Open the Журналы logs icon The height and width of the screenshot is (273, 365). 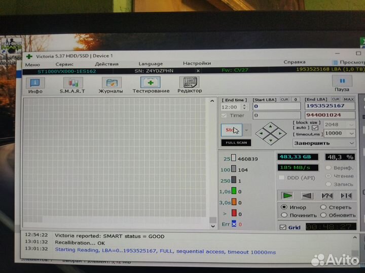point(112,82)
